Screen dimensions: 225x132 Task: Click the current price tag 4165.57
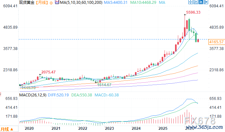[216, 42]
